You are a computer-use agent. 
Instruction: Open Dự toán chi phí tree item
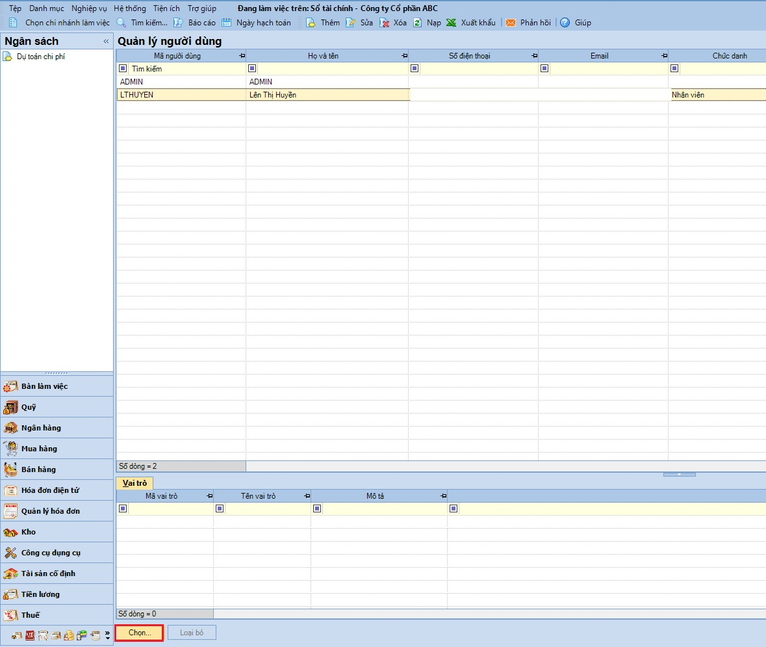[x=40, y=57]
